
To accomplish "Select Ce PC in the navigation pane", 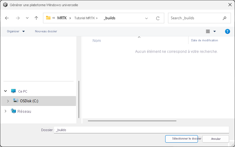I will click(x=23, y=91).
